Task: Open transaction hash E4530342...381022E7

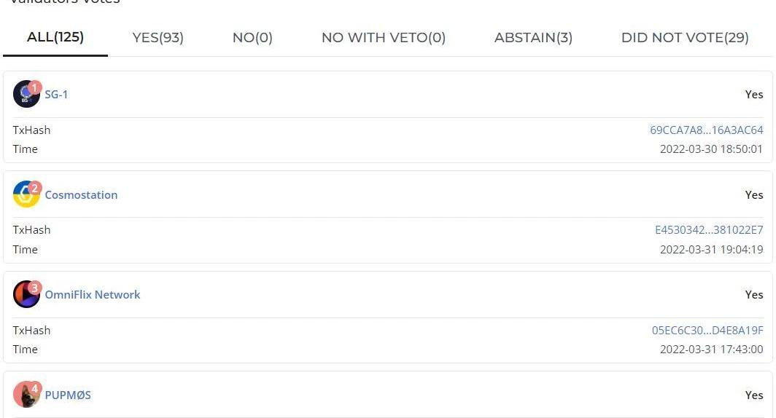Action: click(709, 230)
